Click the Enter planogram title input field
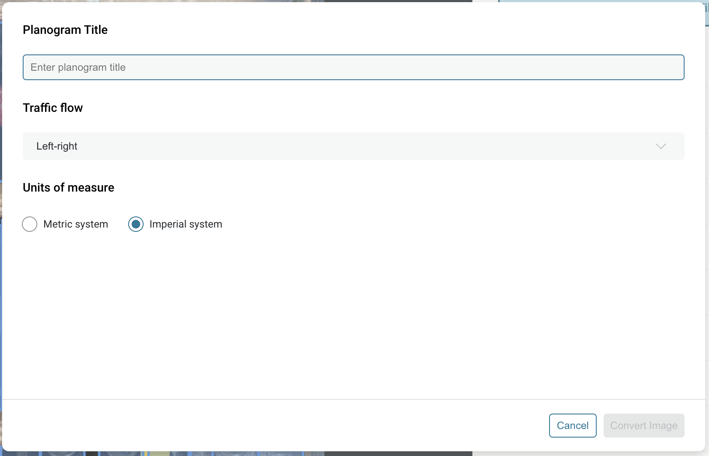This screenshot has width=709, height=456. 353,67
